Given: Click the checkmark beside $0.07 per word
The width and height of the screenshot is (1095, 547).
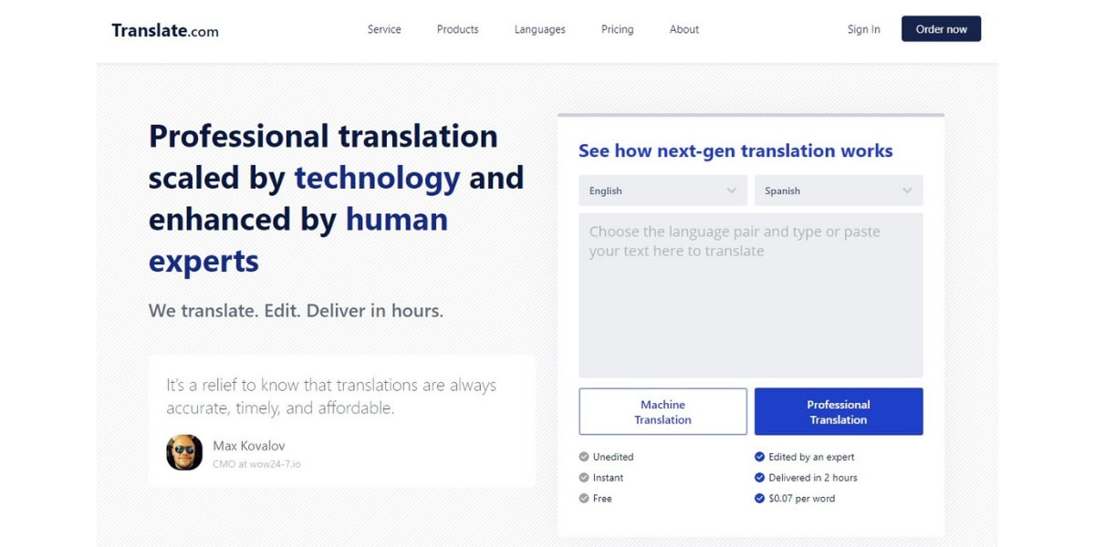Looking at the screenshot, I should 759,499.
